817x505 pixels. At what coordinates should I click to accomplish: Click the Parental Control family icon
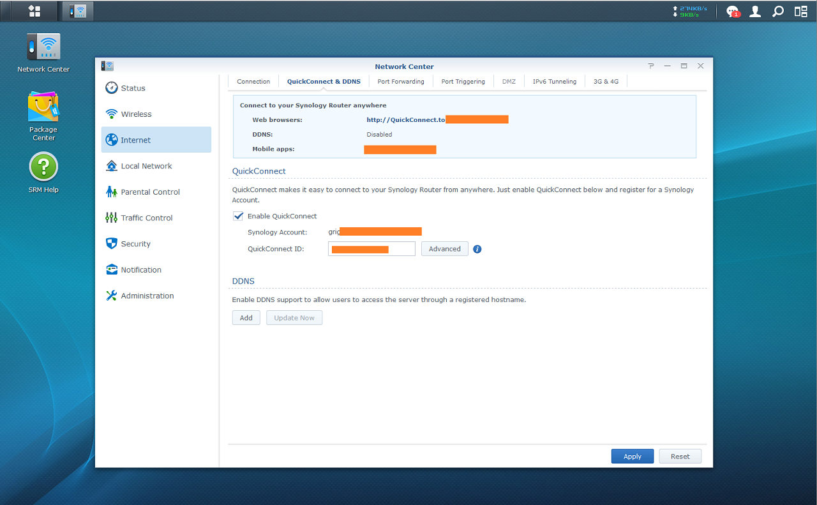coord(112,192)
